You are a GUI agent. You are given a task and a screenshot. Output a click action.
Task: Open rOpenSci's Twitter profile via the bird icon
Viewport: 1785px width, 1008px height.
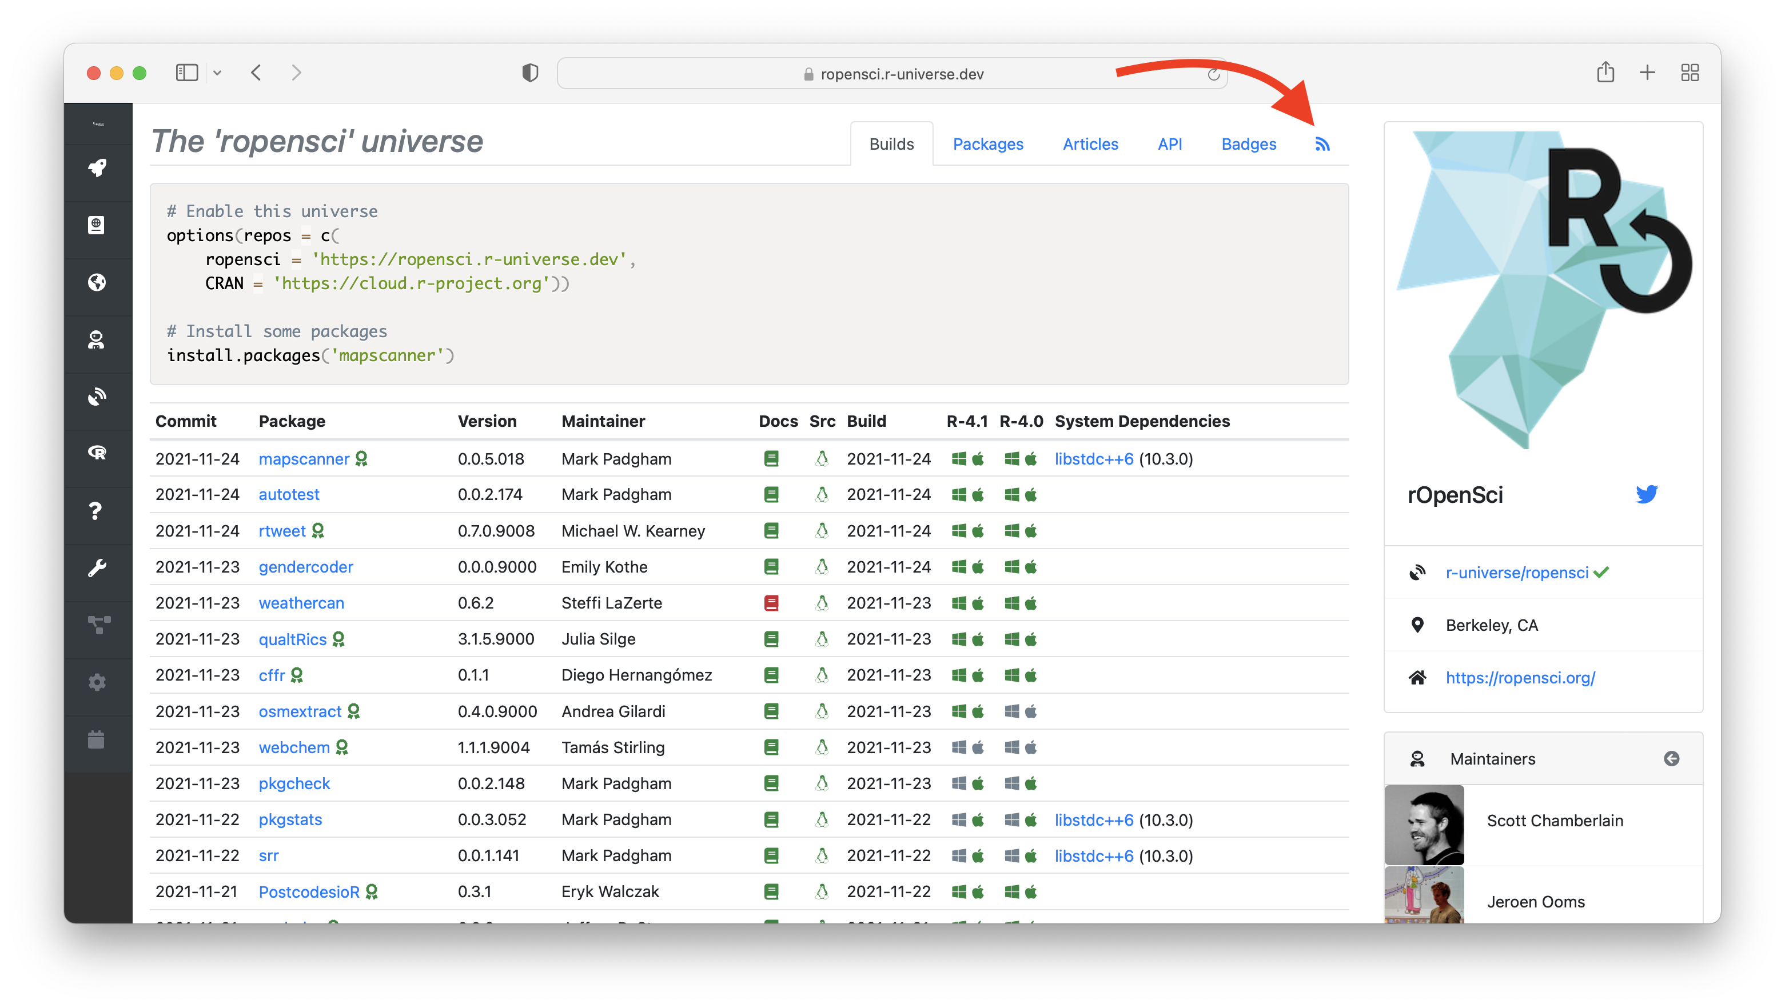click(x=1647, y=494)
